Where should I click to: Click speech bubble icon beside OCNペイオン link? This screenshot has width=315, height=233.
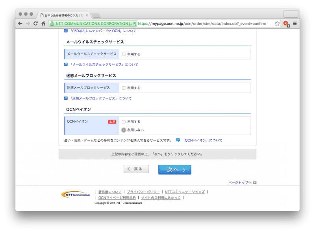pos(178,140)
